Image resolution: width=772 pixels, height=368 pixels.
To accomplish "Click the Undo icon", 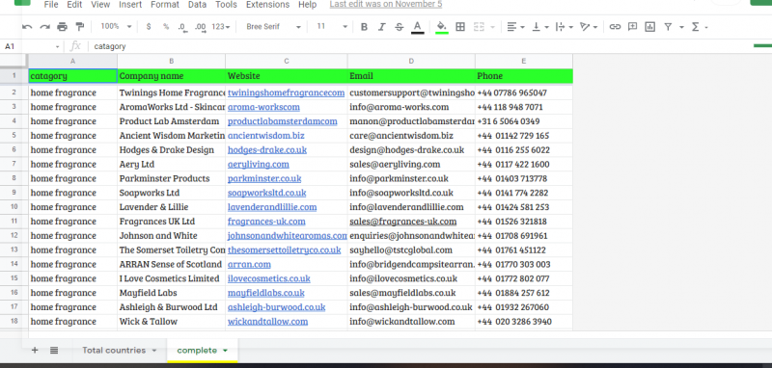I will 28,27.
